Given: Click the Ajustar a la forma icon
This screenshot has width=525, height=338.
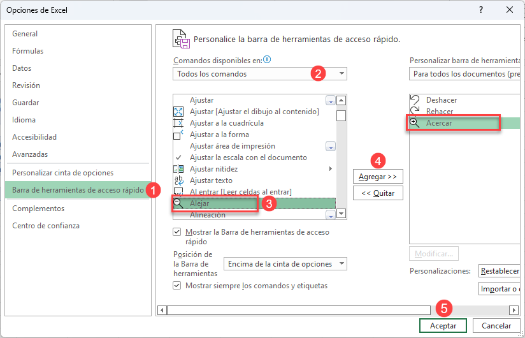Looking at the screenshot, I should pos(178,135).
